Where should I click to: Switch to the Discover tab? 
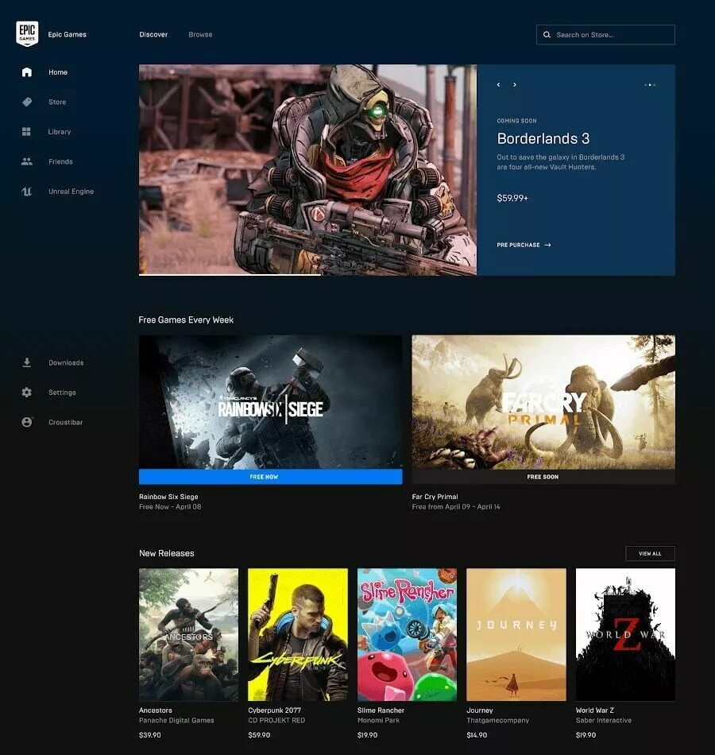pyautogui.click(x=153, y=34)
